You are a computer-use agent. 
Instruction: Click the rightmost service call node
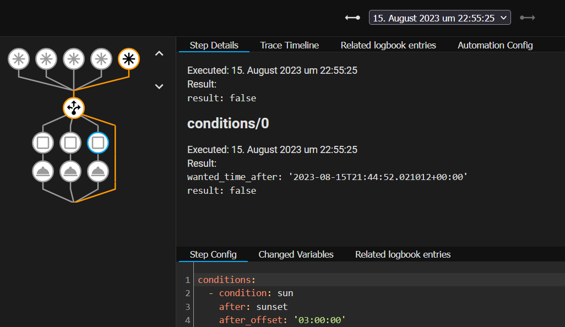tap(98, 171)
